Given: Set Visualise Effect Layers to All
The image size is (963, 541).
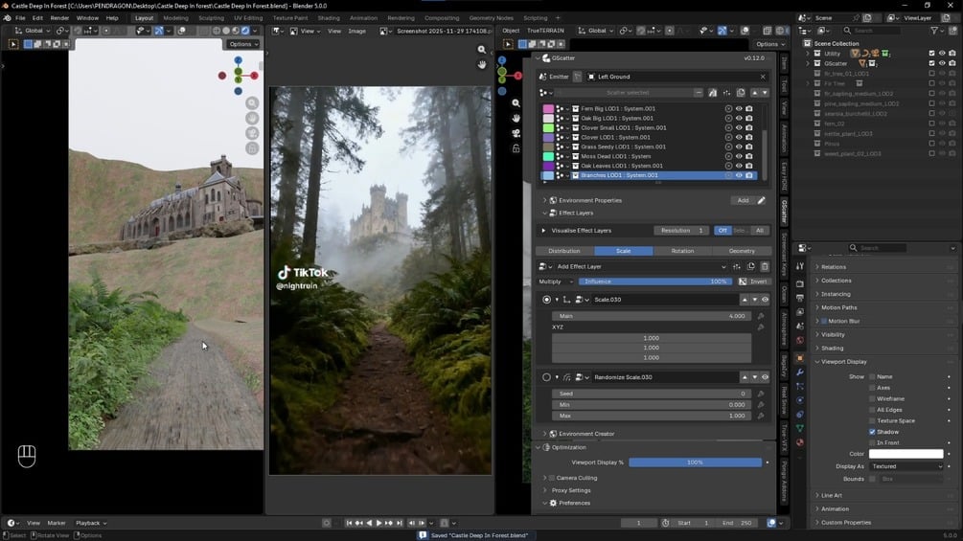Looking at the screenshot, I should [x=760, y=231].
